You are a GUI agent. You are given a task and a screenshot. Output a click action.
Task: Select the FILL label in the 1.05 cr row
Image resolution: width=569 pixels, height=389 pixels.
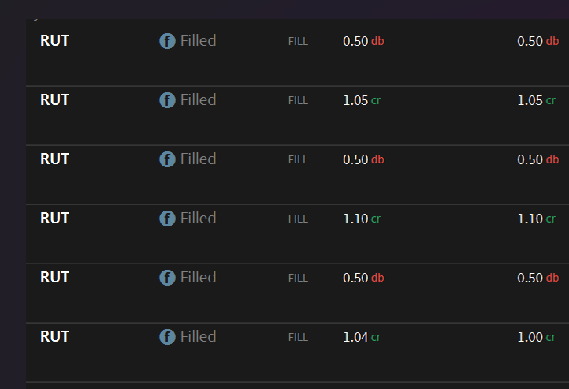pos(298,101)
